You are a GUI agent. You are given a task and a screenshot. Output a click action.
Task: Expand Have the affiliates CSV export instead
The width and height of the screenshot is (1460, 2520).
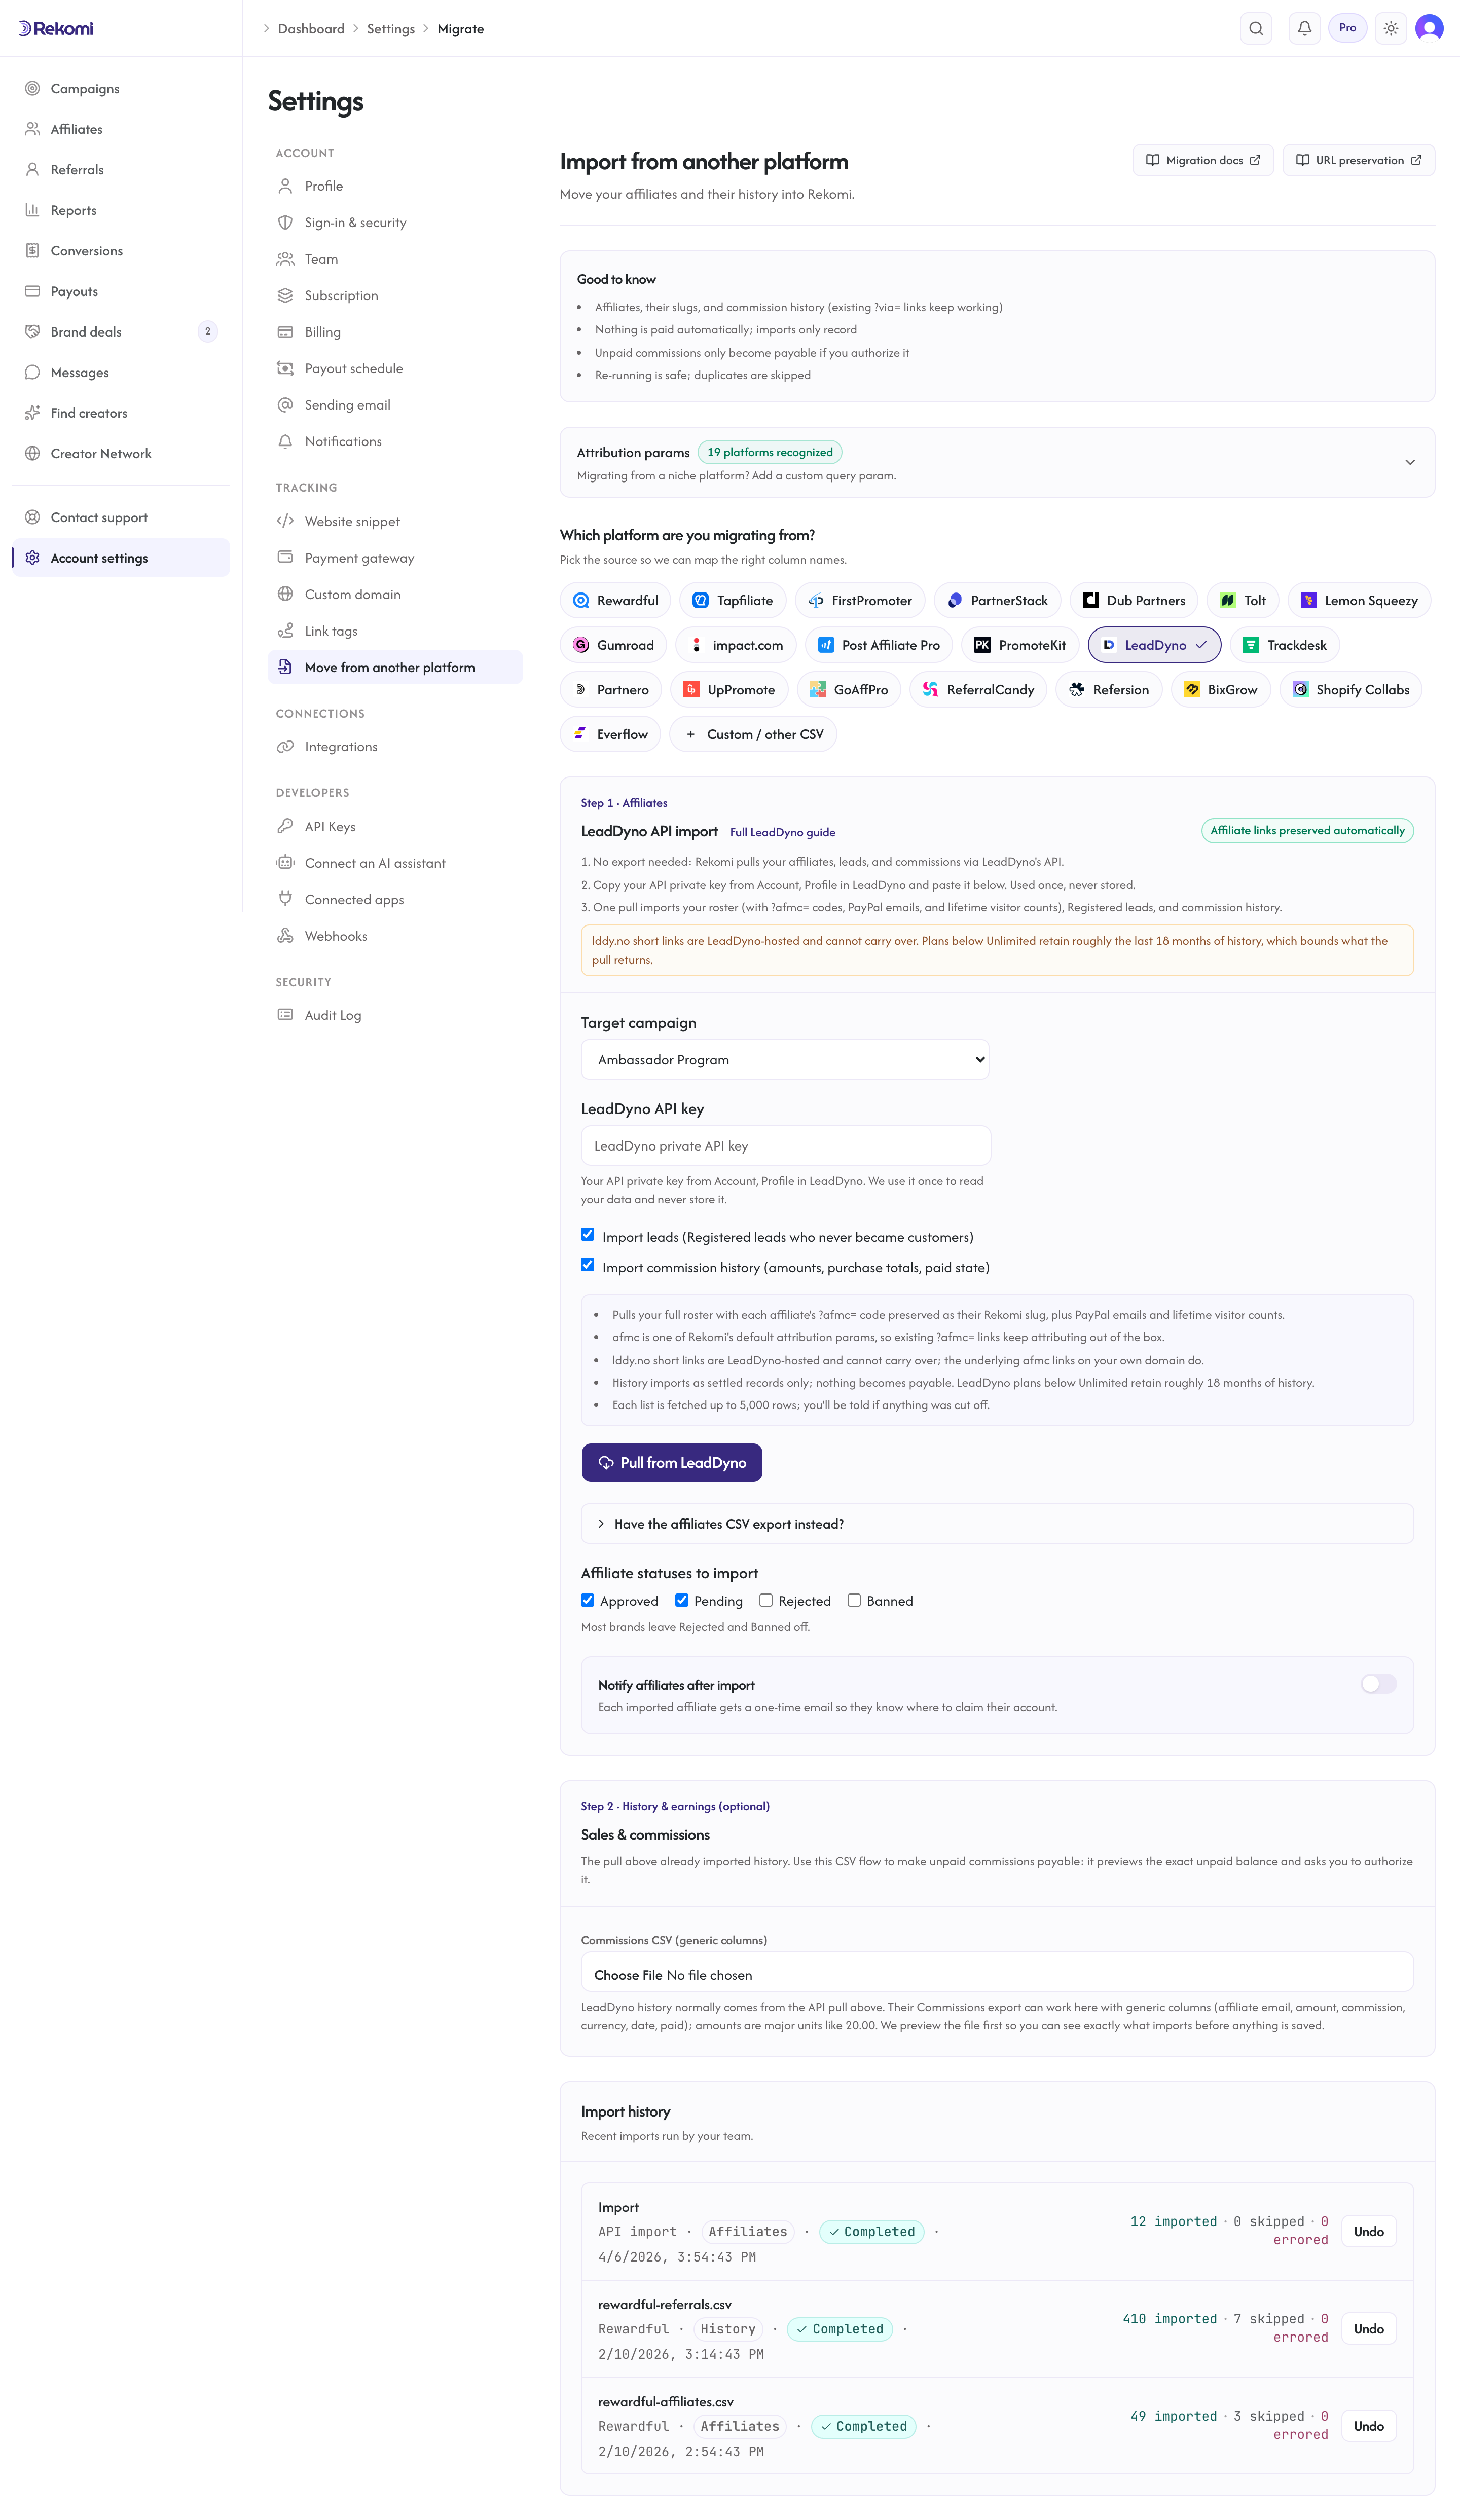[997, 1524]
